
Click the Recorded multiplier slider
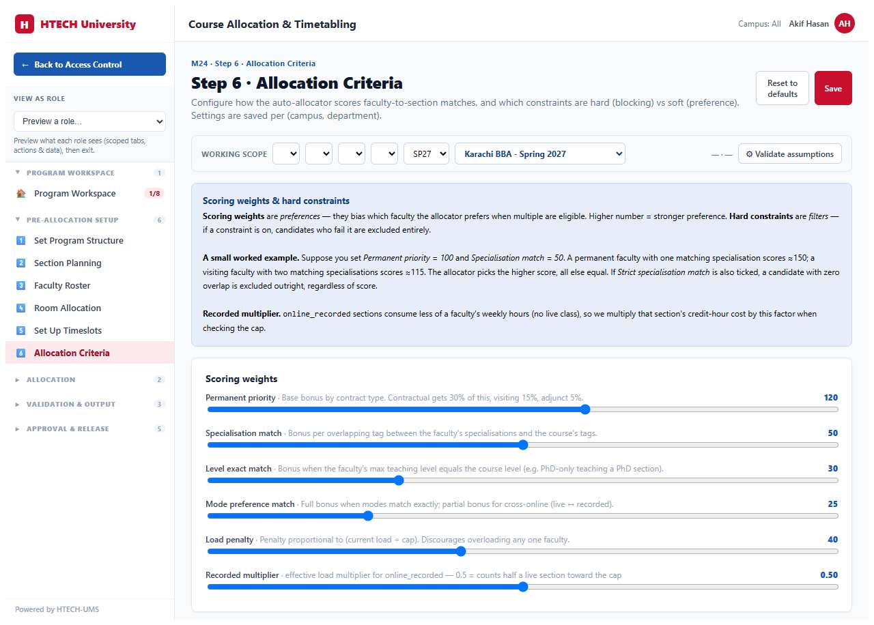[522, 587]
